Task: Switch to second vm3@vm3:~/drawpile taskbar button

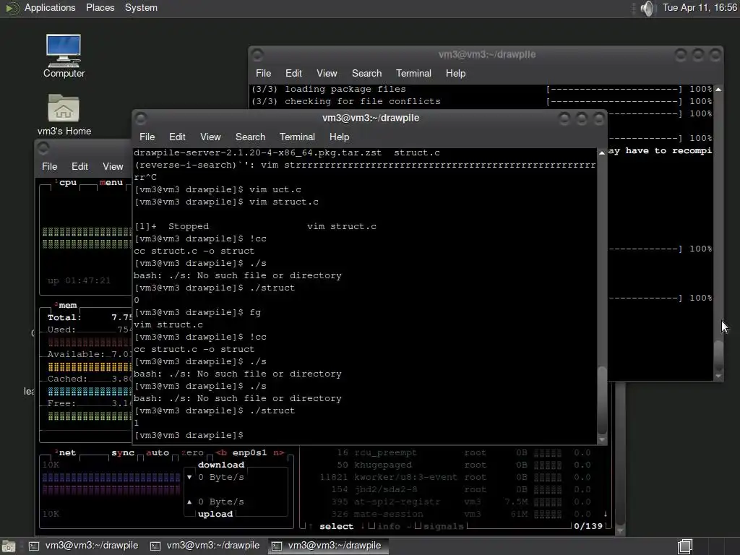Action: tap(206, 546)
